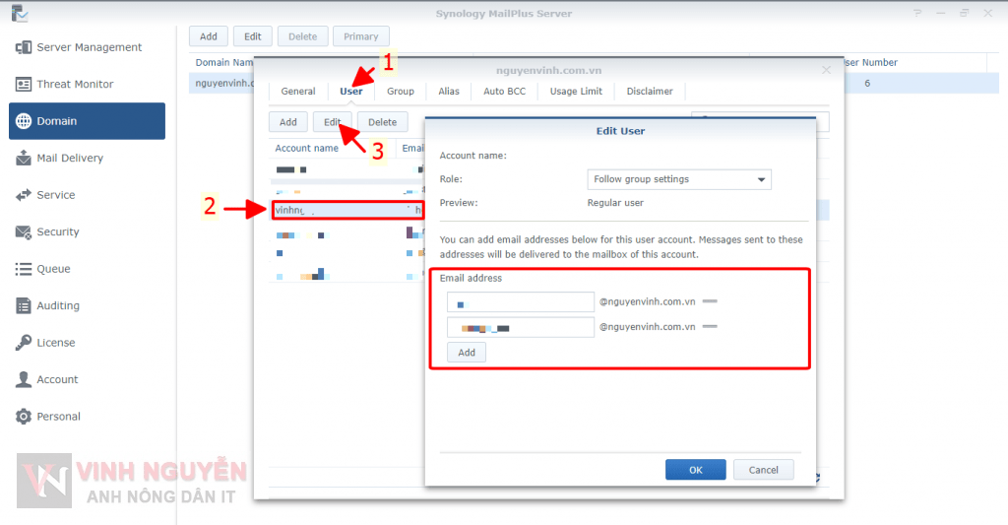Open the Queue section
The width and height of the screenshot is (1008, 525).
pyautogui.click(x=53, y=269)
